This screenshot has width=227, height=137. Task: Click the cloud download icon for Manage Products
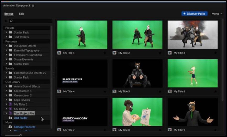[x=10, y=127]
